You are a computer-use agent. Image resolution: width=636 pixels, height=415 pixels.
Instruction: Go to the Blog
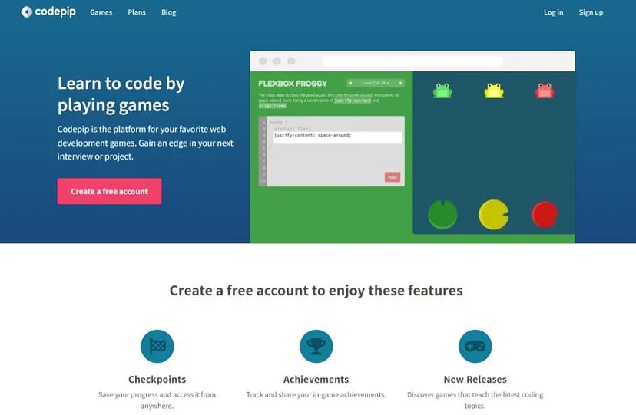tap(169, 12)
